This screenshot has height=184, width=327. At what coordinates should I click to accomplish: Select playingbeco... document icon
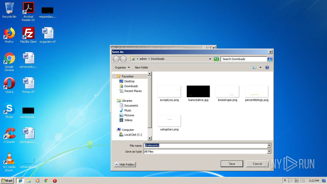point(28,135)
